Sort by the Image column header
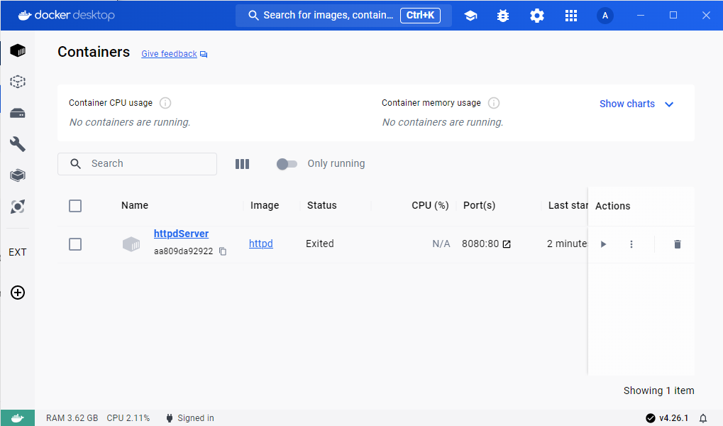Screen dimensions: 723x426 [x=265, y=205]
